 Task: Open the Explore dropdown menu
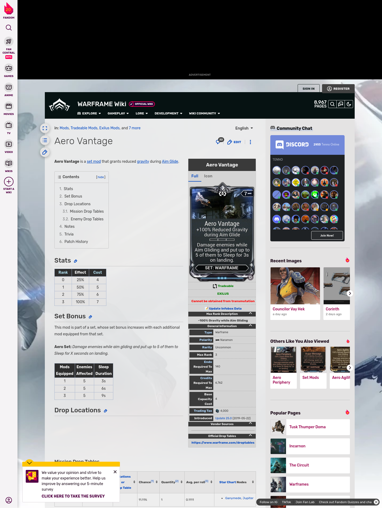point(89,113)
